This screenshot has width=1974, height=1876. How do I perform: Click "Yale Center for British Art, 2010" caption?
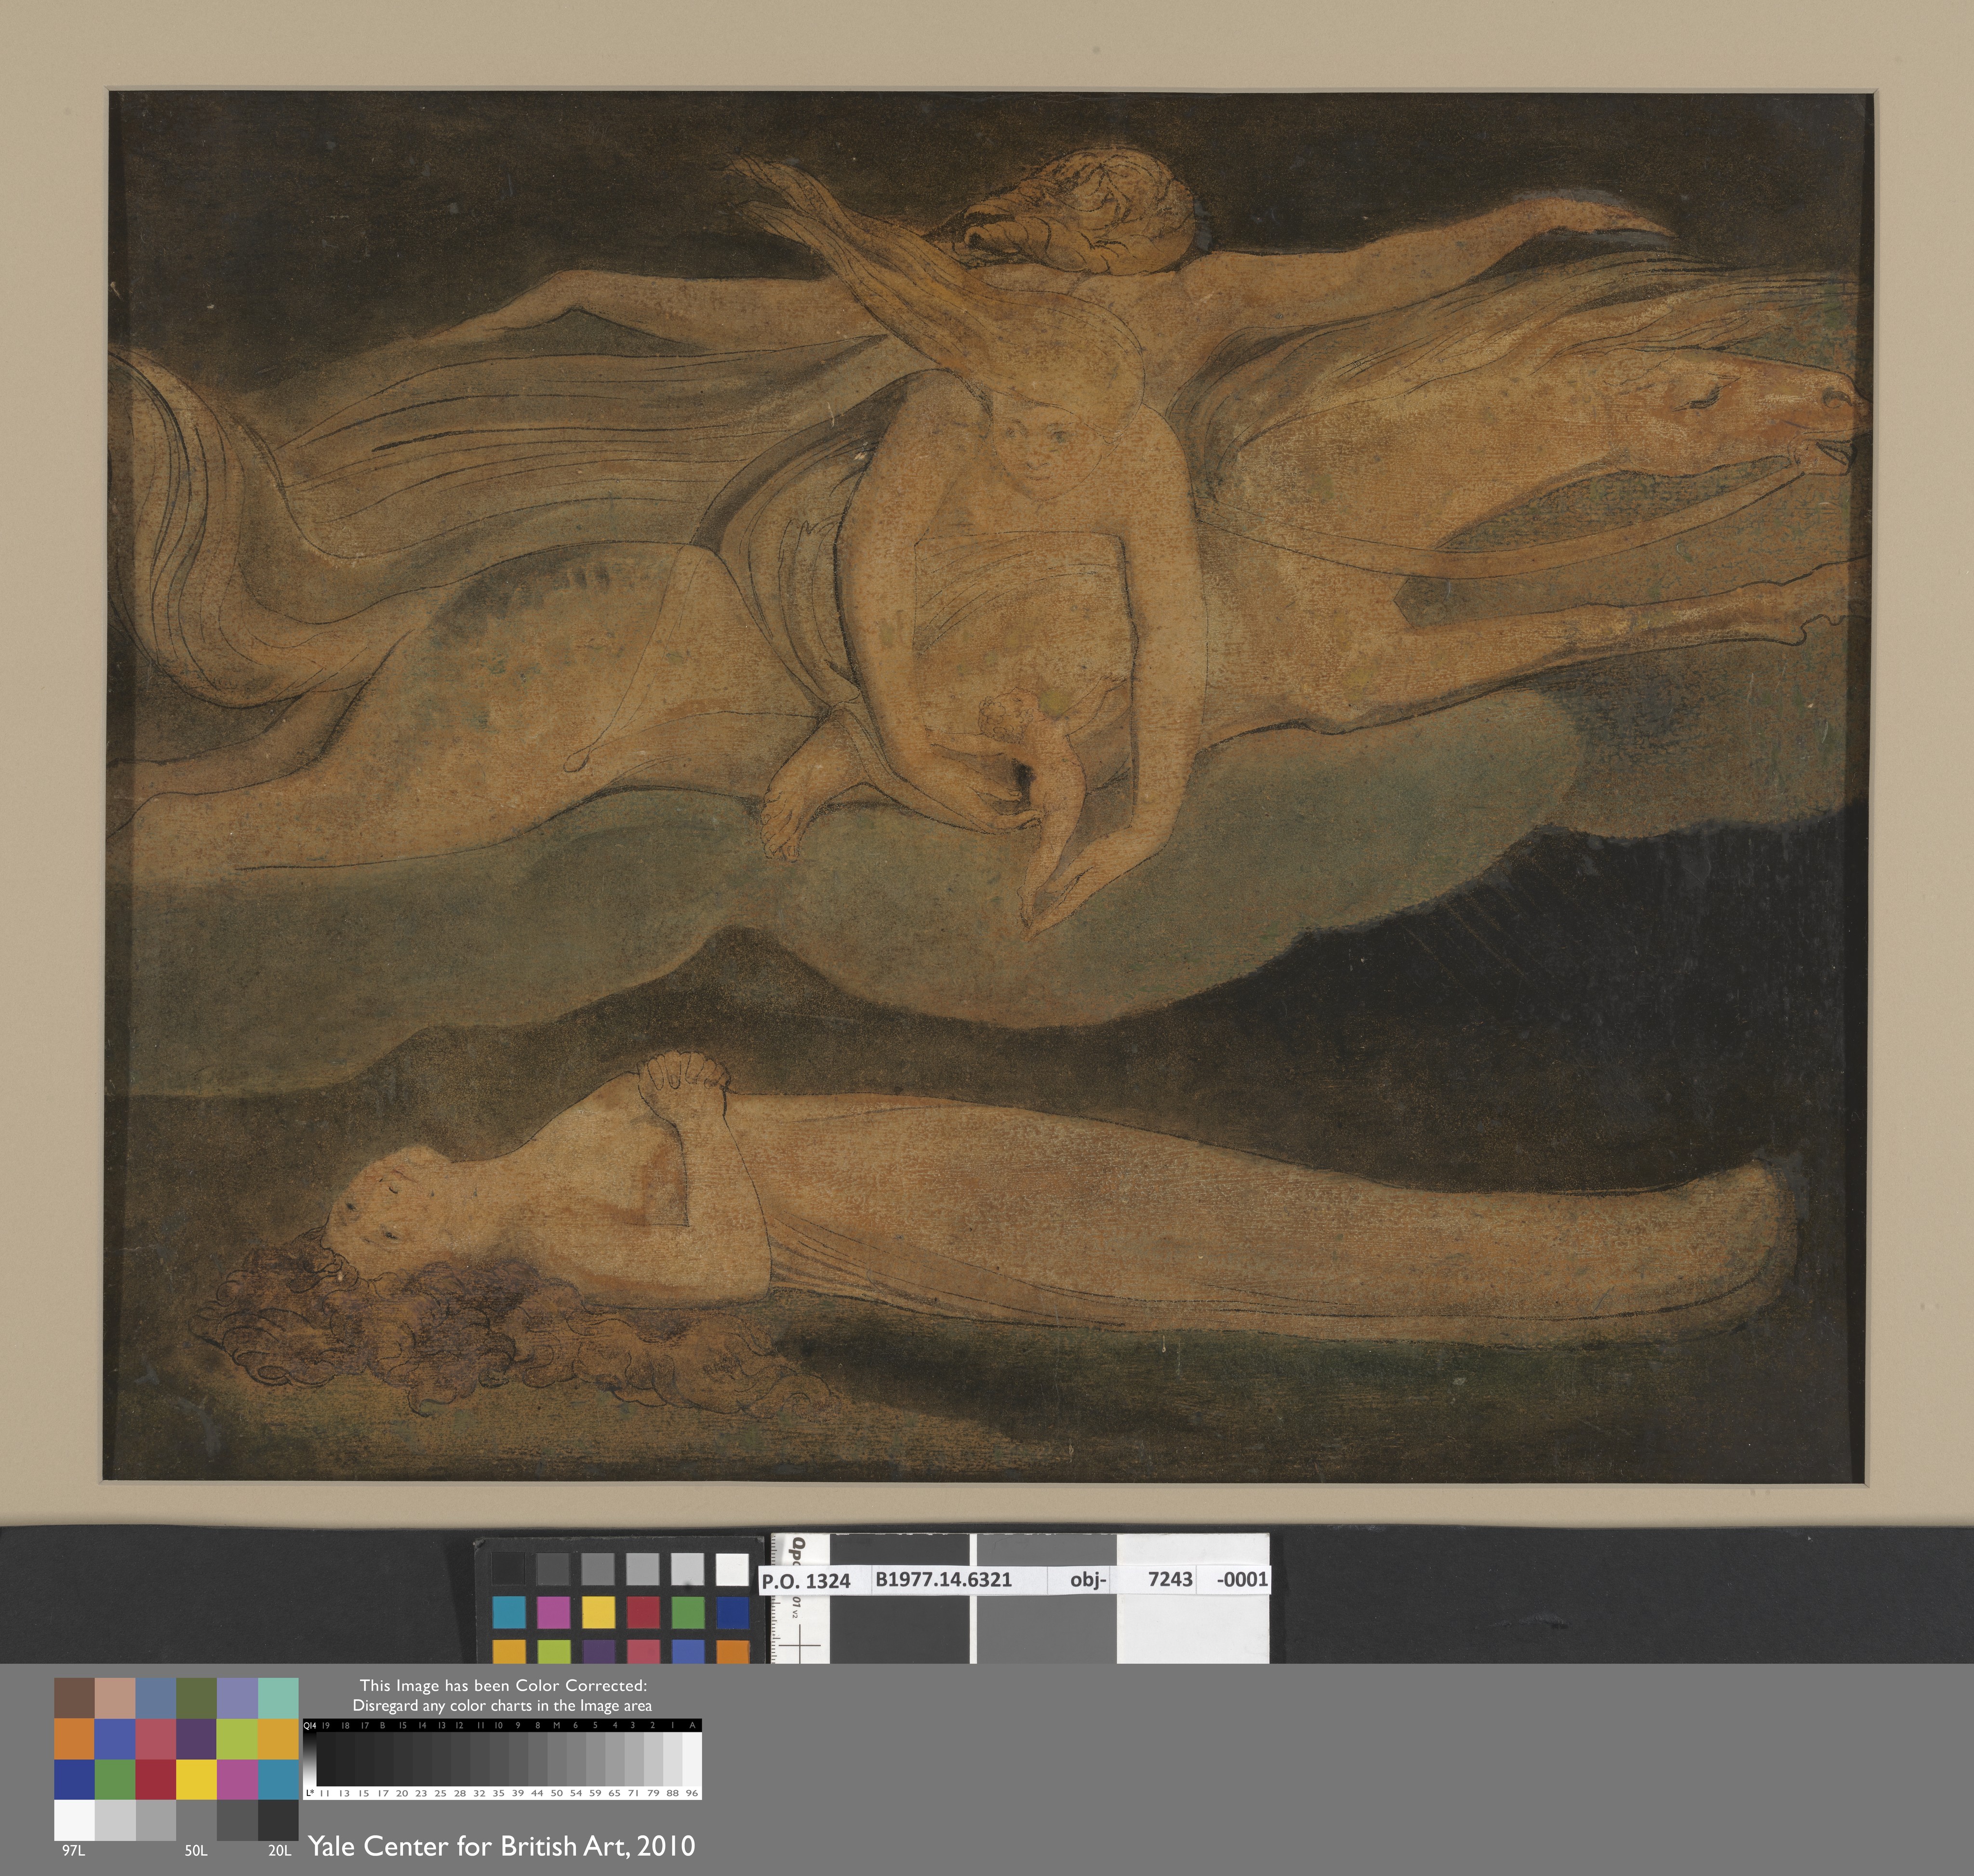click(x=501, y=1846)
